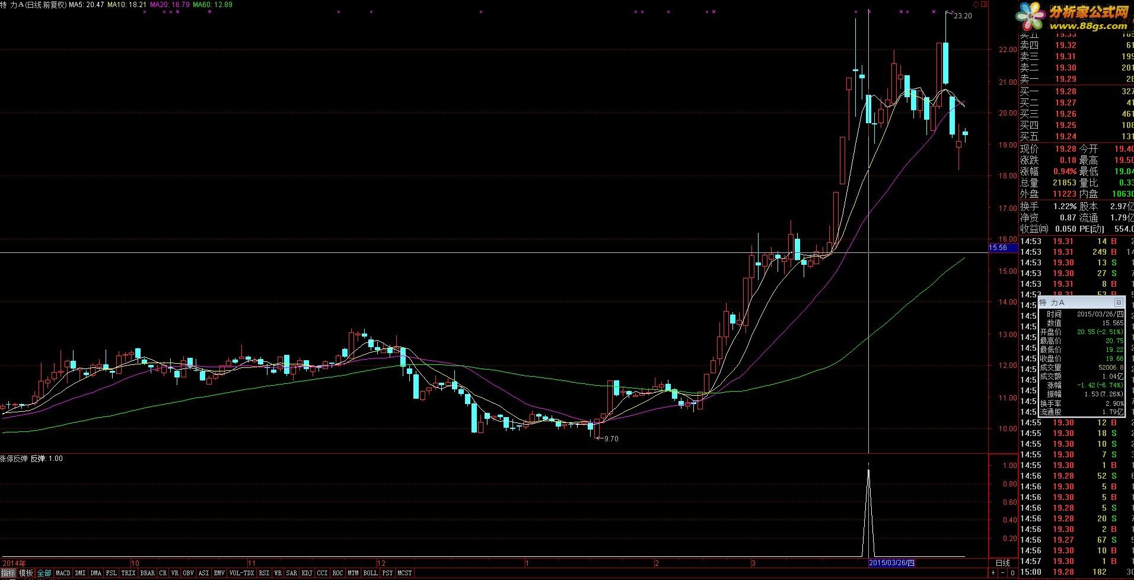Select the WR indicator

tap(278, 573)
